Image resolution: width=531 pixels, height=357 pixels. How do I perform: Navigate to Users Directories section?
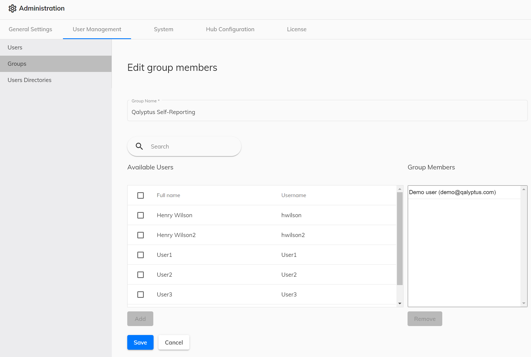[30, 80]
